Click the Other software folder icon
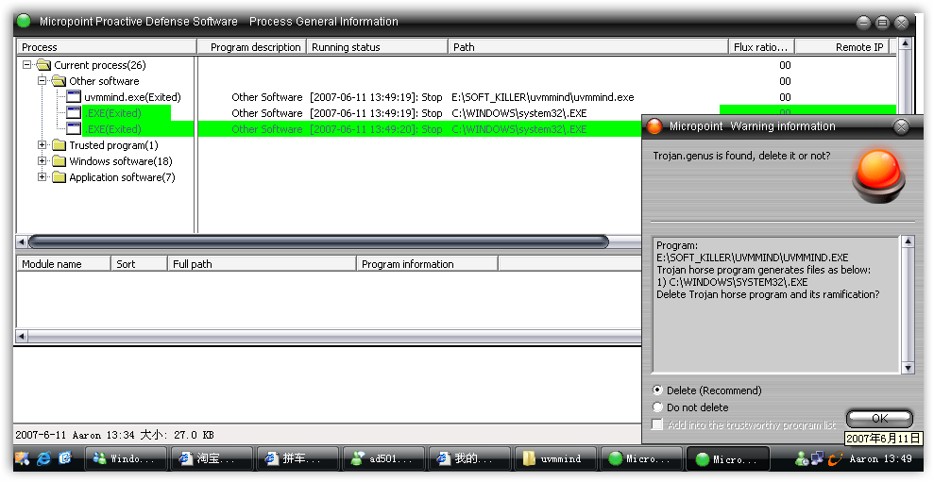 [x=59, y=80]
